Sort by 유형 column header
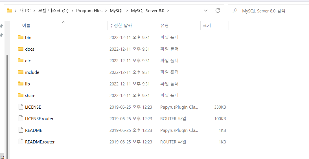The width and height of the screenshot is (309, 159). 164,25
